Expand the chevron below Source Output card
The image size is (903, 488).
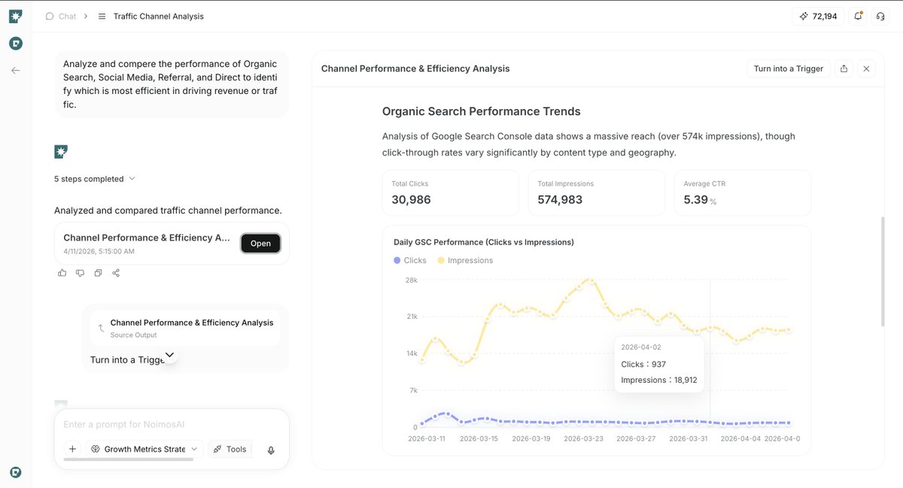tap(169, 354)
